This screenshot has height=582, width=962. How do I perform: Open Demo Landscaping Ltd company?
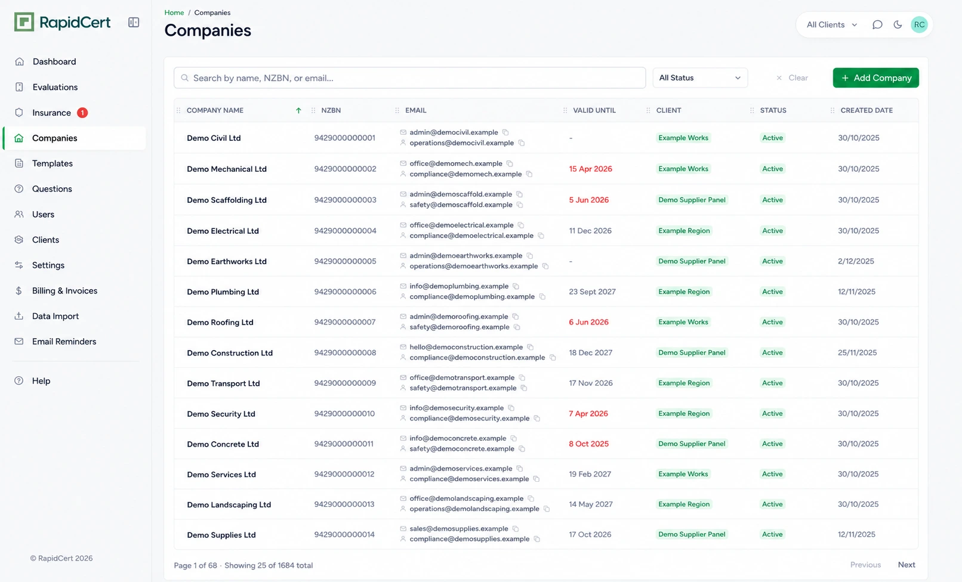click(x=229, y=505)
